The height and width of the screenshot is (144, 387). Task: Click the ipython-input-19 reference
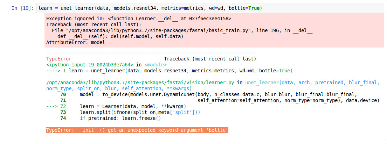[x=90, y=65]
